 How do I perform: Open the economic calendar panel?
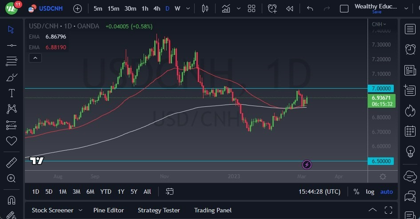tap(410, 131)
